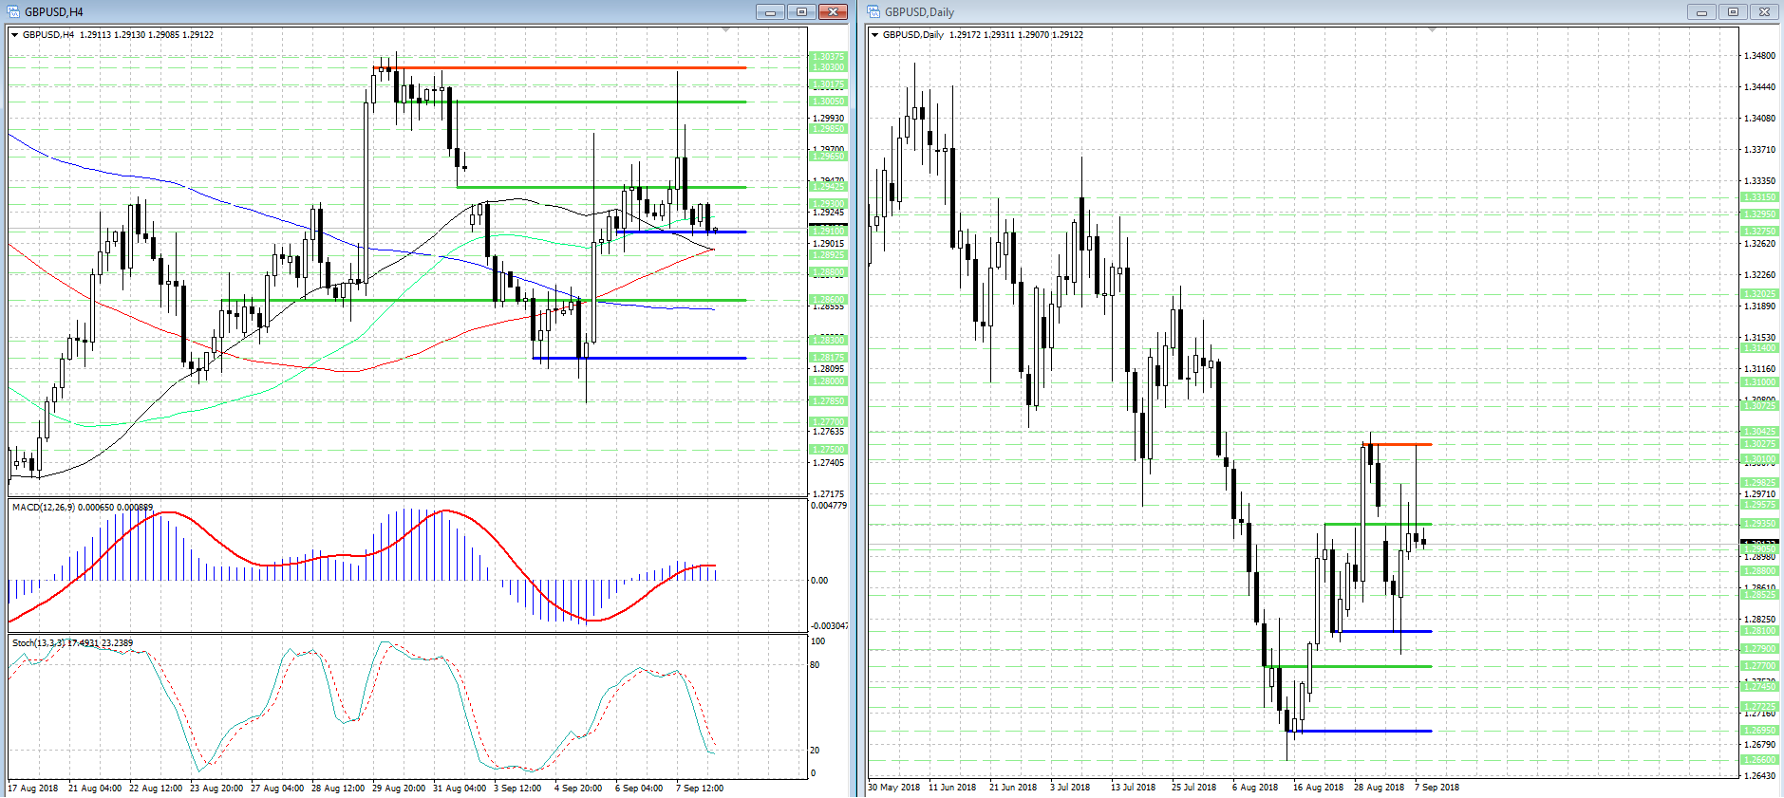Maximize the GBPUSD,H4 chart window

point(801,11)
